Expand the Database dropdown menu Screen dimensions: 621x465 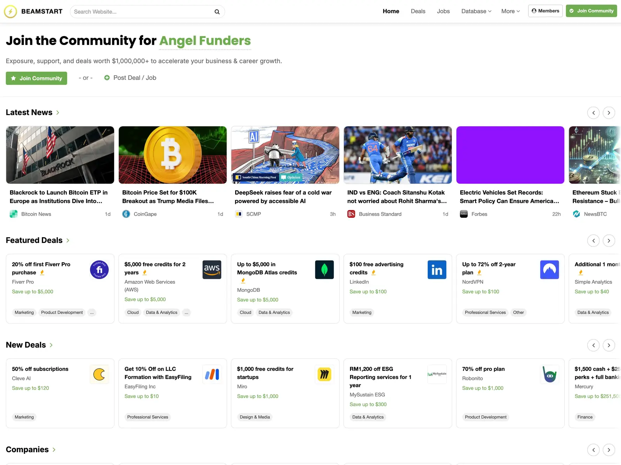click(x=476, y=11)
